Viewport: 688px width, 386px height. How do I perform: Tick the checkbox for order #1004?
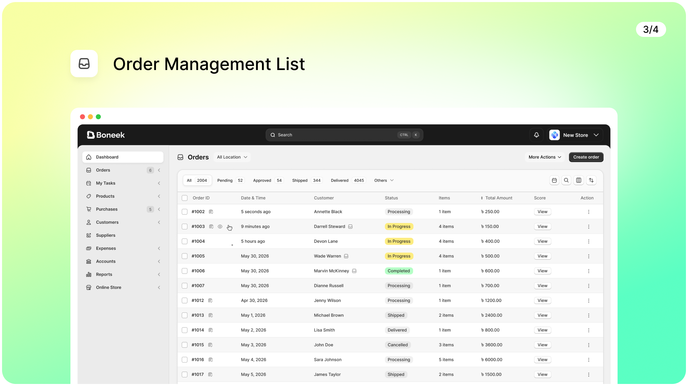coord(185,242)
